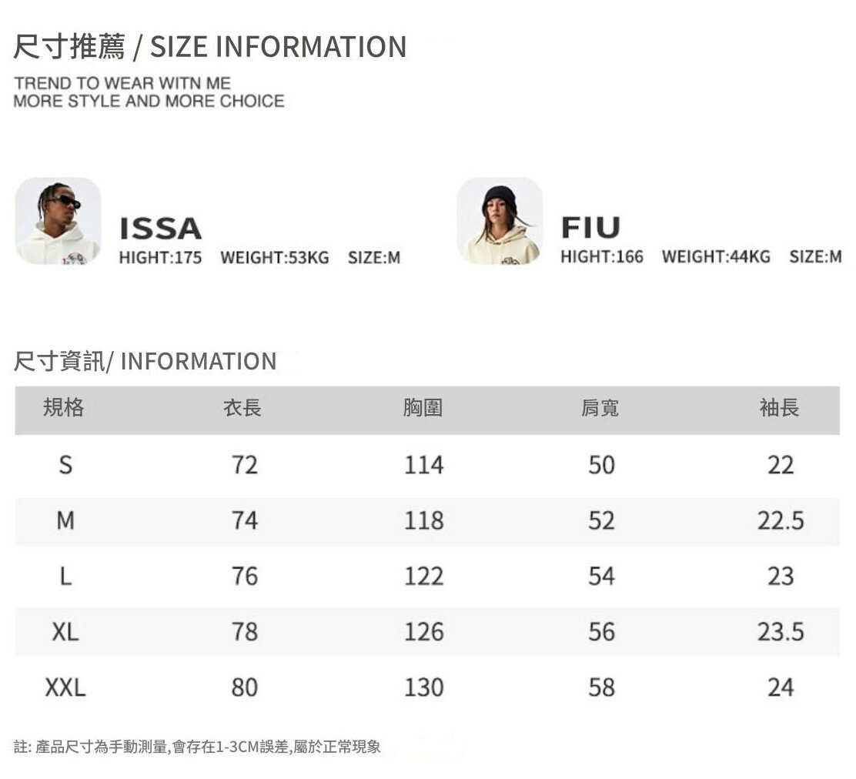Click chest value 118 in M row
The height and width of the screenshot is (779, 856).
coord(424,521)
